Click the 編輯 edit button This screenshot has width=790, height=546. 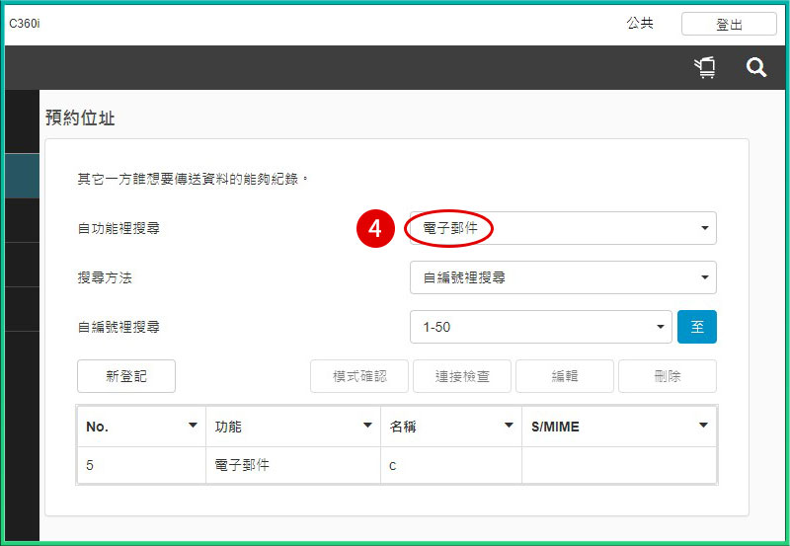coord(564,376)
